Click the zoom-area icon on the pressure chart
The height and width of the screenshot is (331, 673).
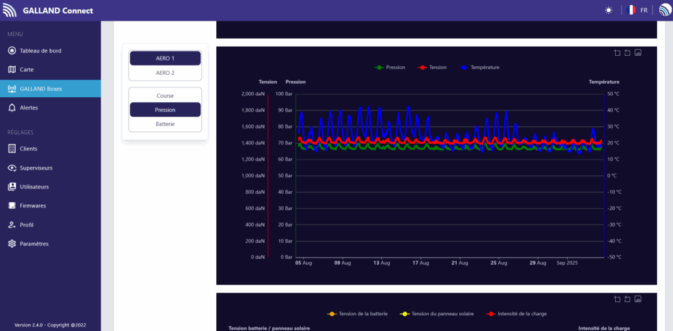(617, 53)
